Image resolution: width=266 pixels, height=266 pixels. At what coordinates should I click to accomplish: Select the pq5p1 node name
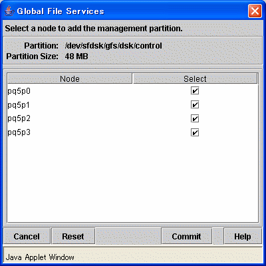pos(19,105)
